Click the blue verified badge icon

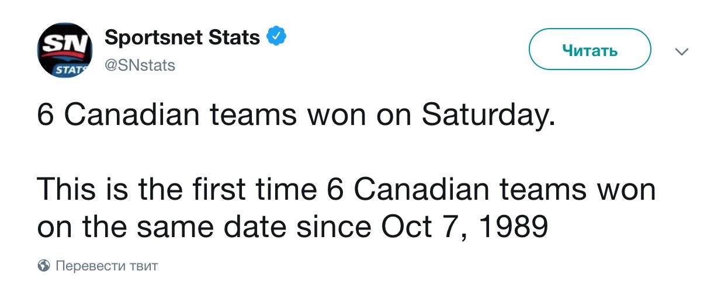click(276, 37)
